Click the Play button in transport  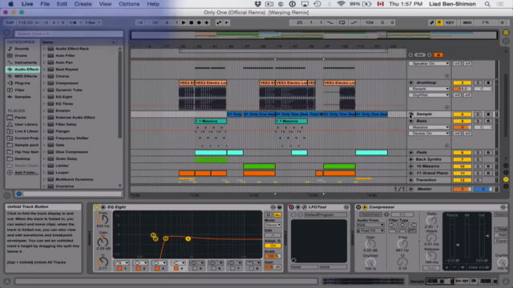pos(184,22)
